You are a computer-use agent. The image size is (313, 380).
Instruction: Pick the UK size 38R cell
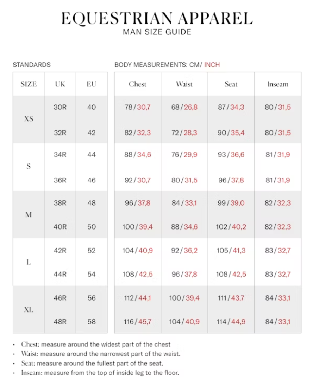(60, 203)
